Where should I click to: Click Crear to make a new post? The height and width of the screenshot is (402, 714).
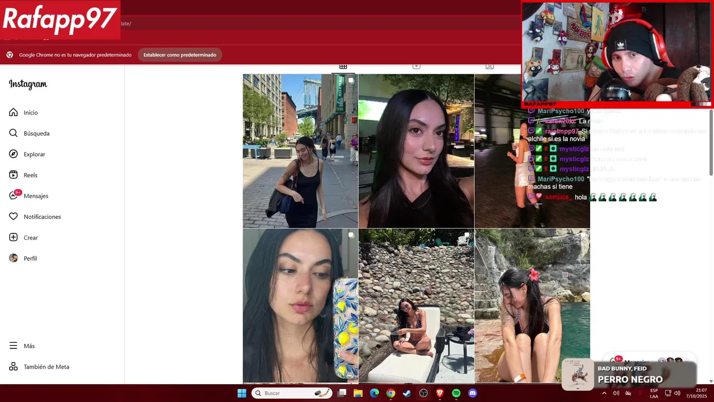point(23,237)
